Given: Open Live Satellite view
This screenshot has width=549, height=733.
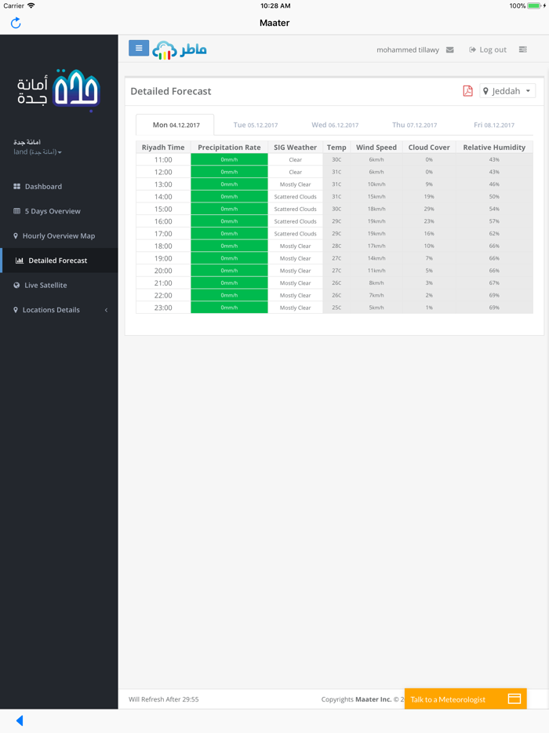Looking at the screenshot, I should [x=45, y=285].
